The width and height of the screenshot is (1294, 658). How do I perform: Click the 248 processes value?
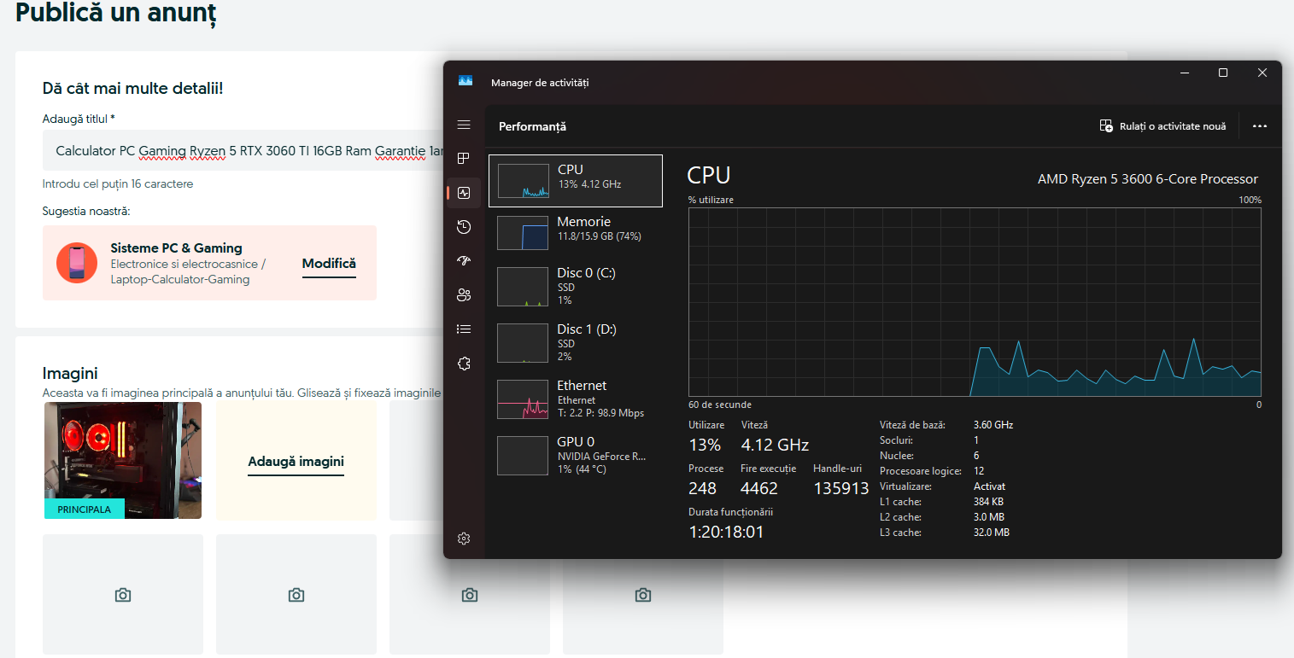point(703,488)
